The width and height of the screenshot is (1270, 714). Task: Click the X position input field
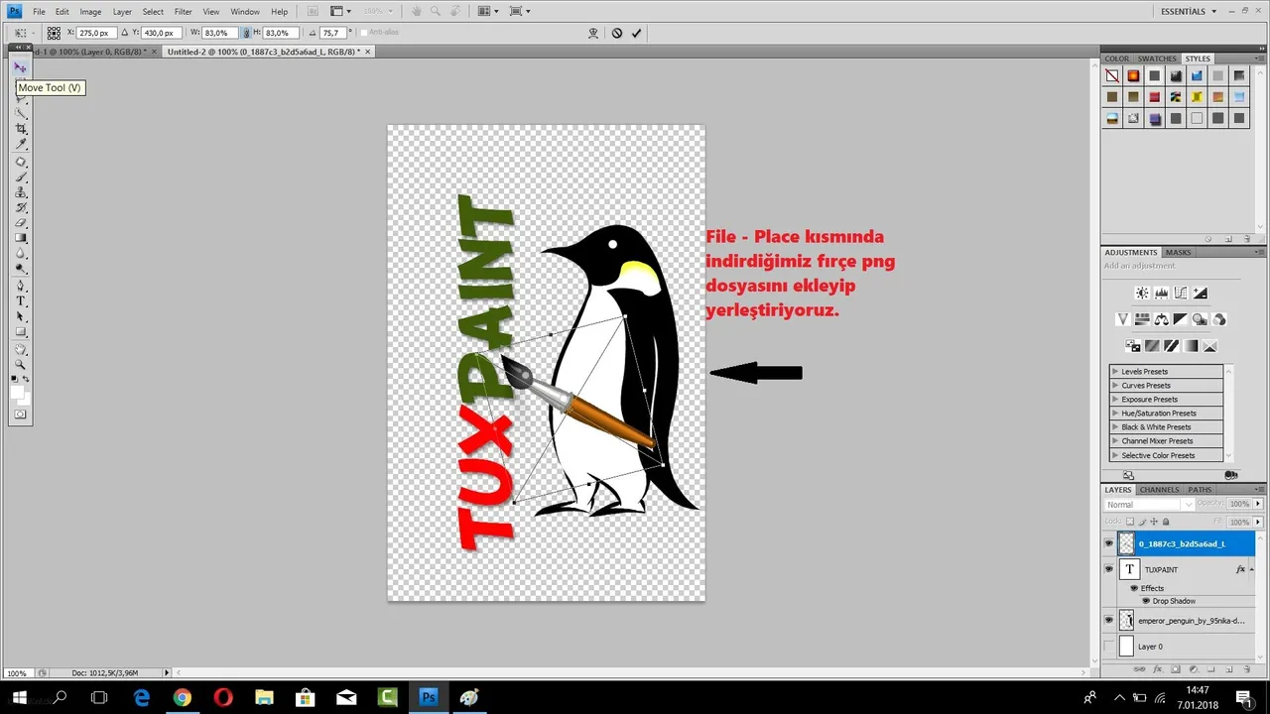click(x=94, y=33)
